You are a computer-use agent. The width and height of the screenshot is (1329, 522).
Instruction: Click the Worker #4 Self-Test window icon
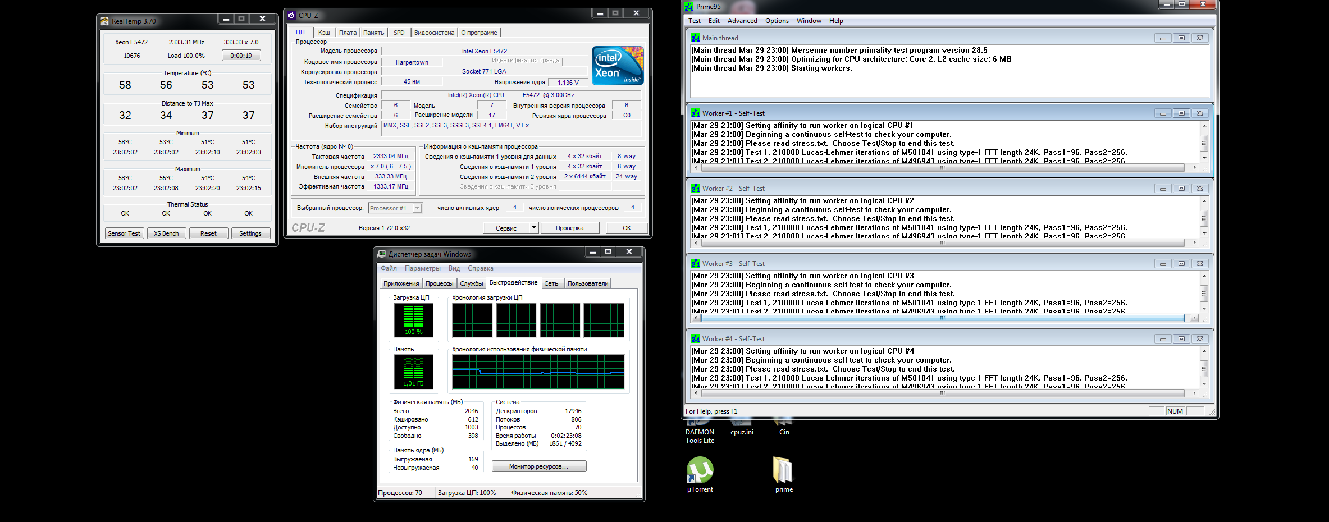coord(696,339)
